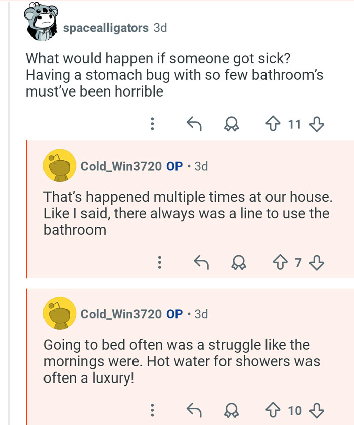
Task: Click the OP badge next to Cold_Win3720
Action: 172,167
